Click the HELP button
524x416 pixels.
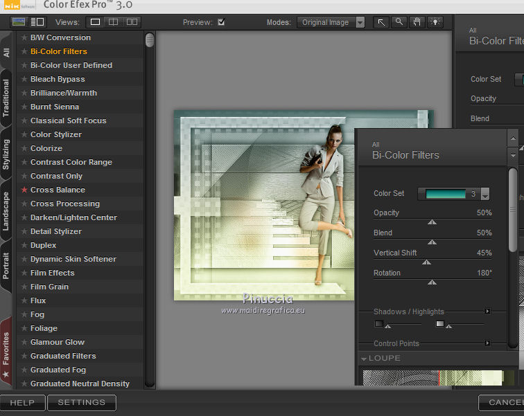(x=22, y=402)
